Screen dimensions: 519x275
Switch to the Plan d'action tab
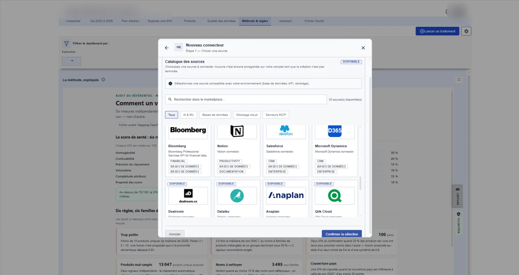(130, 21)
